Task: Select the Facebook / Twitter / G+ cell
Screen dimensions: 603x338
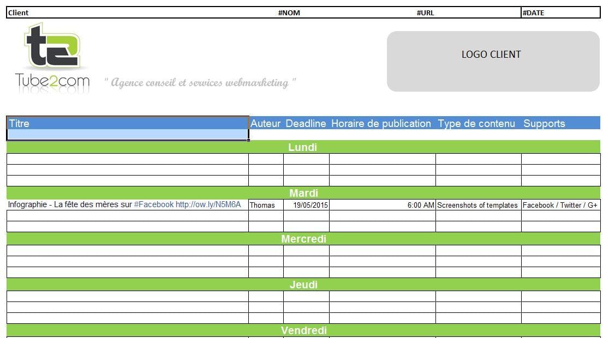Action: (560, 206)
